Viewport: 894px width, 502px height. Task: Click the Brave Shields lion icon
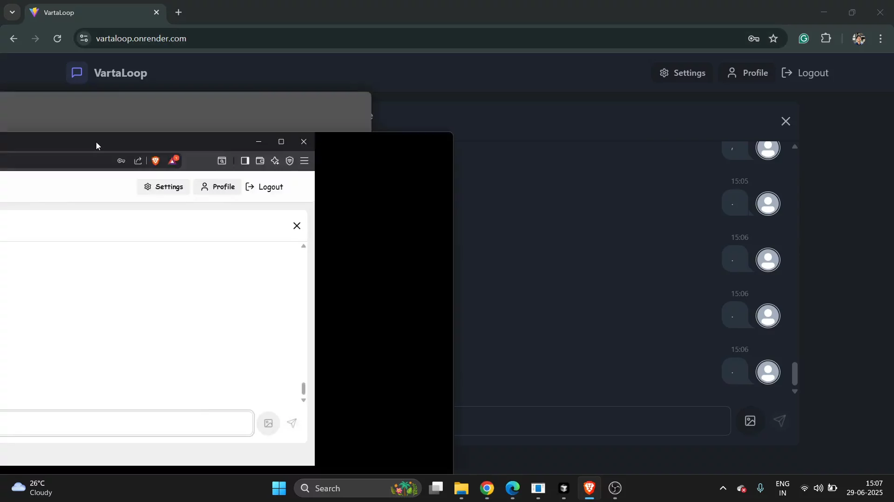pyautogui.click(x=156, y=161)
